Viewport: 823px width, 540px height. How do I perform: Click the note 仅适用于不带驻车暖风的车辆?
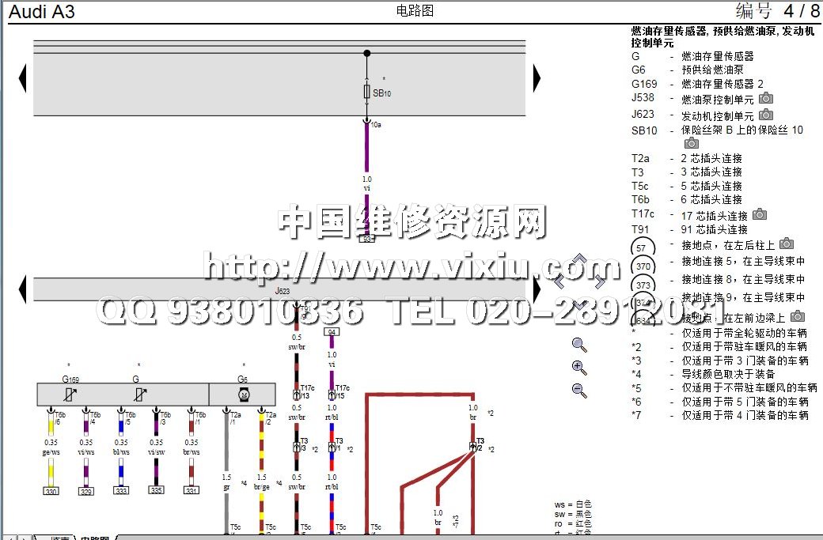[x=749, y=388]
